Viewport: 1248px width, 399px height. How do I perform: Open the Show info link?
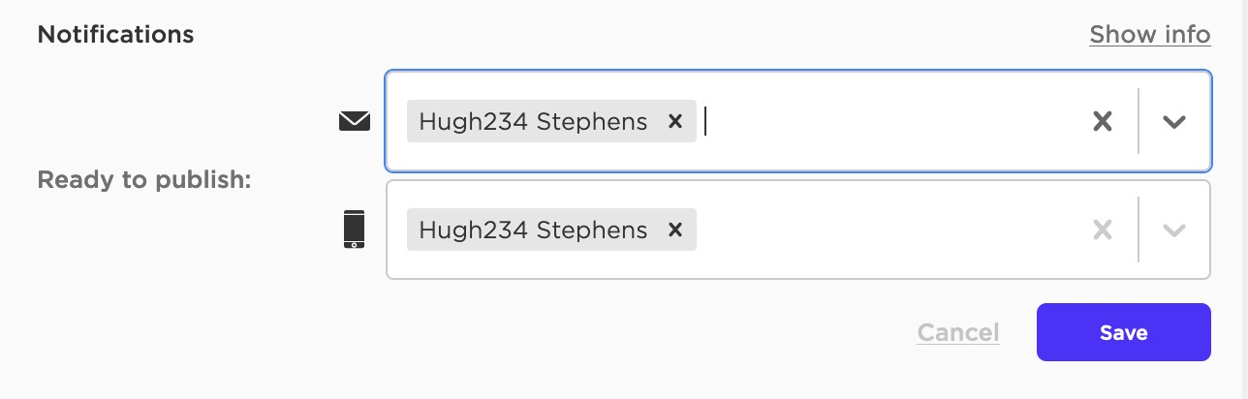[x=1150, y=35]
